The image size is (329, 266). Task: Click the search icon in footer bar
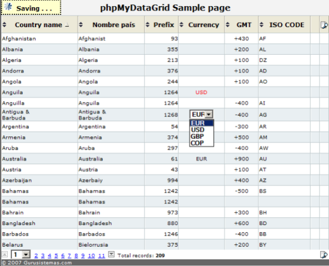pos(323,255)
